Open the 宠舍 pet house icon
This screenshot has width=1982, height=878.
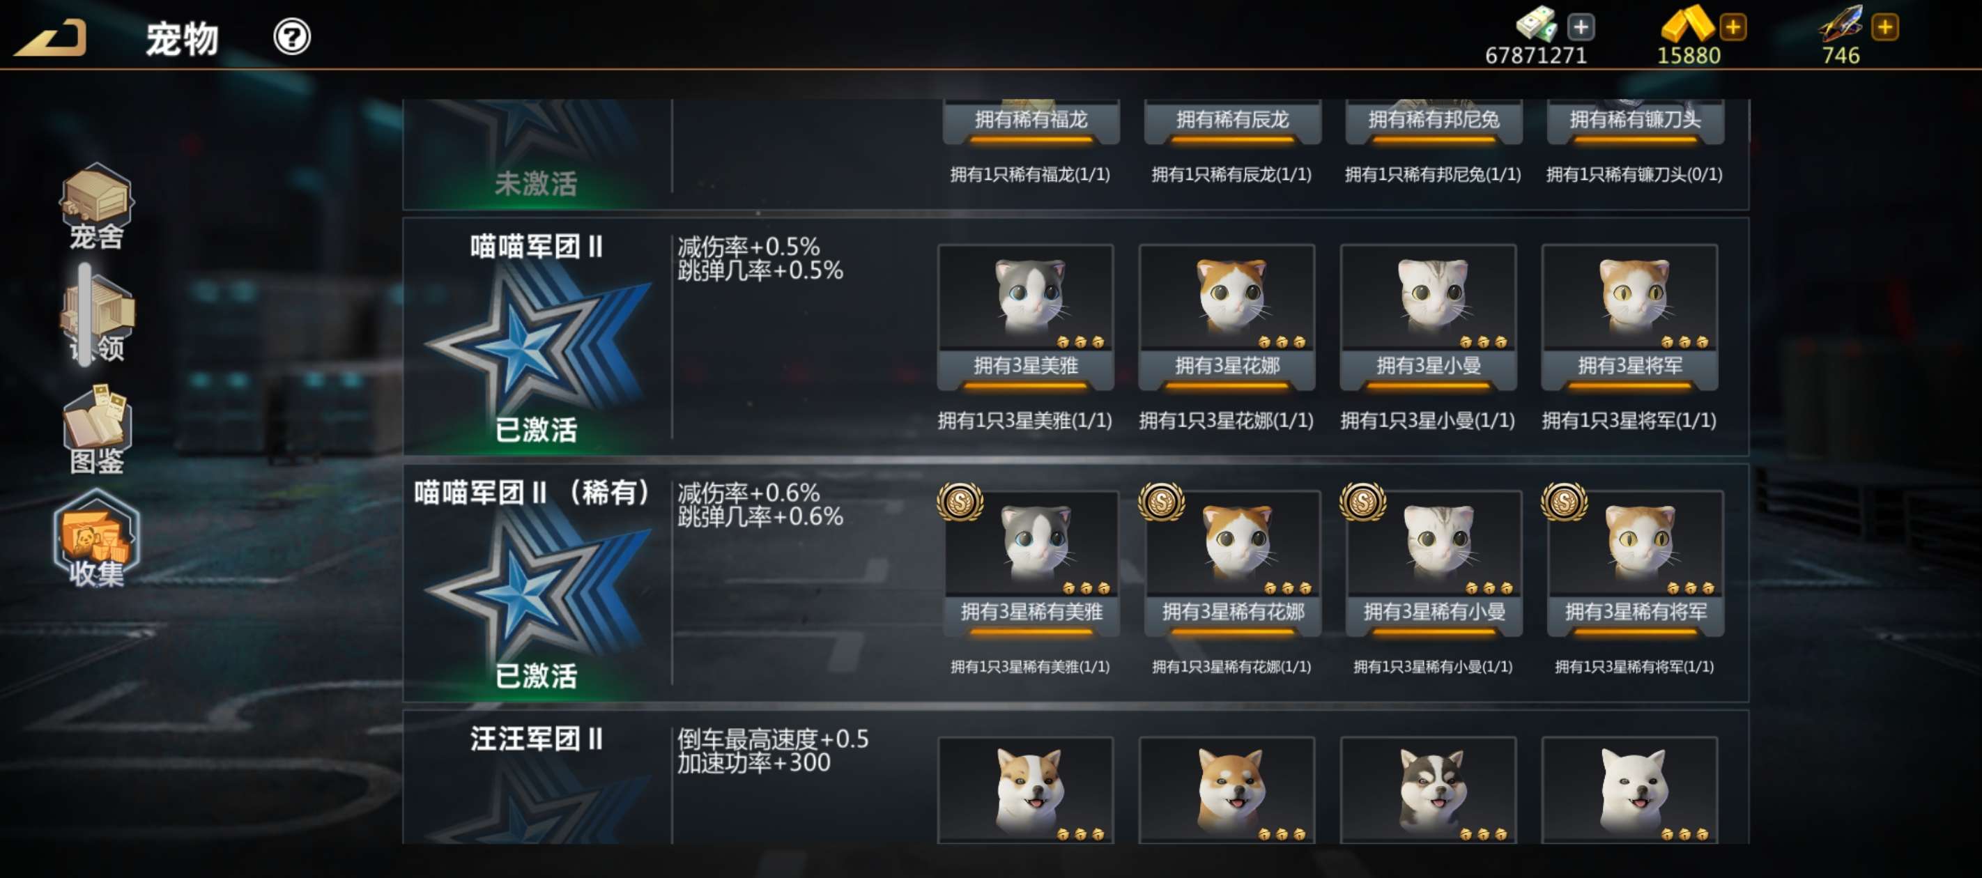97,206
